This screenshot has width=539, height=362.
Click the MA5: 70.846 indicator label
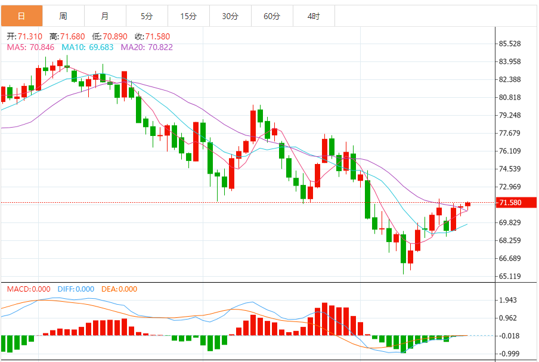(30, 47)
